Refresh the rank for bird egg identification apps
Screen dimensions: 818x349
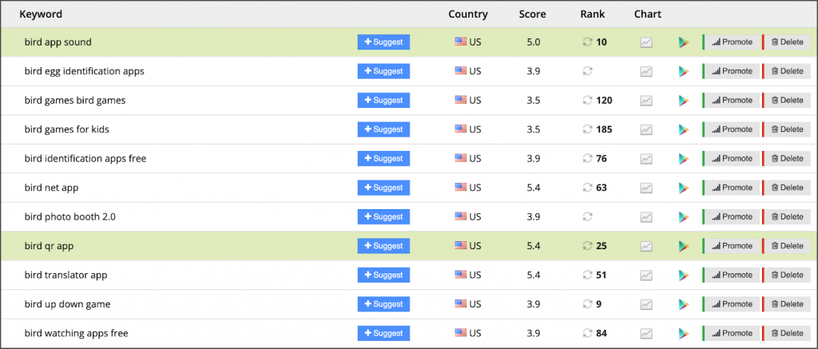pos(587,71)
